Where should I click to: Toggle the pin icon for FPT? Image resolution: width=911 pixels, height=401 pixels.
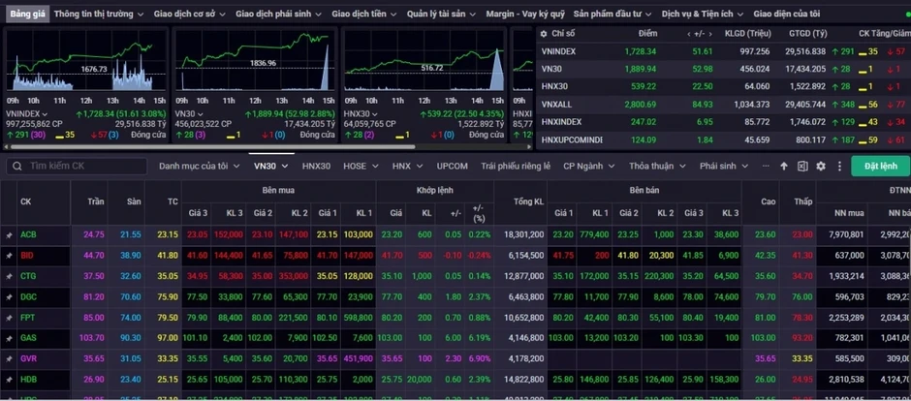(x=9, y=318)
